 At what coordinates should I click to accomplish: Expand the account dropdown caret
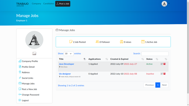169,3
